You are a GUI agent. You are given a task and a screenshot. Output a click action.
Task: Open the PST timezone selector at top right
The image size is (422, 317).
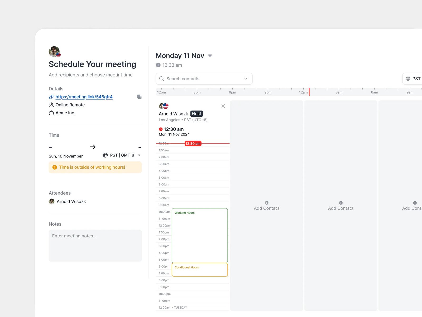(x=413, y=79)
